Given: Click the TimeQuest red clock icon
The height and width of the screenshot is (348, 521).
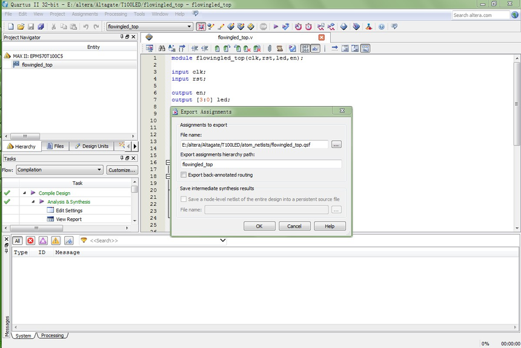Looking at the screenshot, I should tap(308, 27).
